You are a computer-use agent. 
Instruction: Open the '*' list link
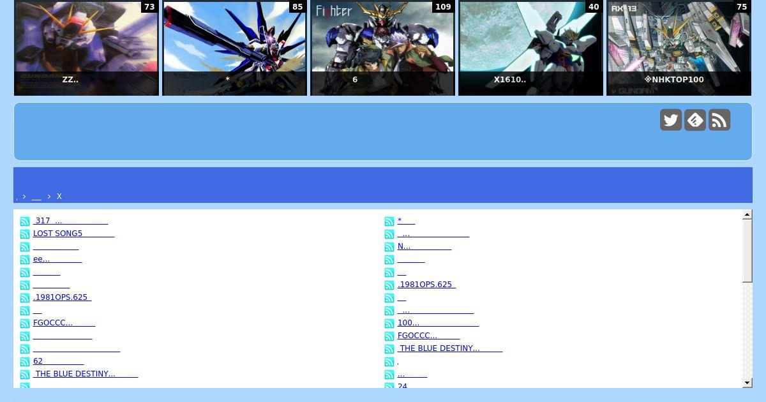(406, 221)
